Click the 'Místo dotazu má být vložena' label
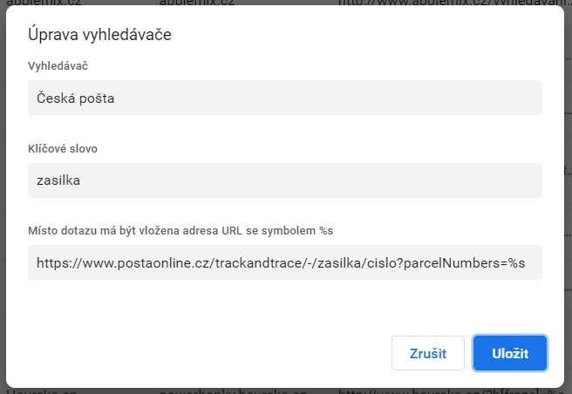This screenshot has width=572, height=394. tap(181, 230)
